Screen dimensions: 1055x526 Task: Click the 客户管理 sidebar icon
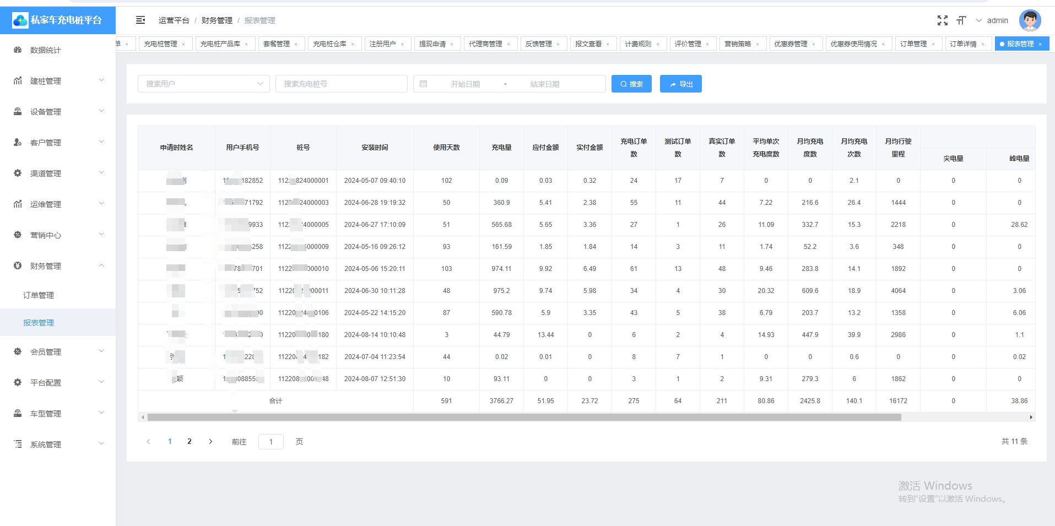pyautogui.click(x=18, y=143)
